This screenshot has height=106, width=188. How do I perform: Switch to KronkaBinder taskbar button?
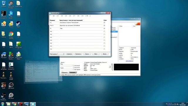tap(33, 104)
